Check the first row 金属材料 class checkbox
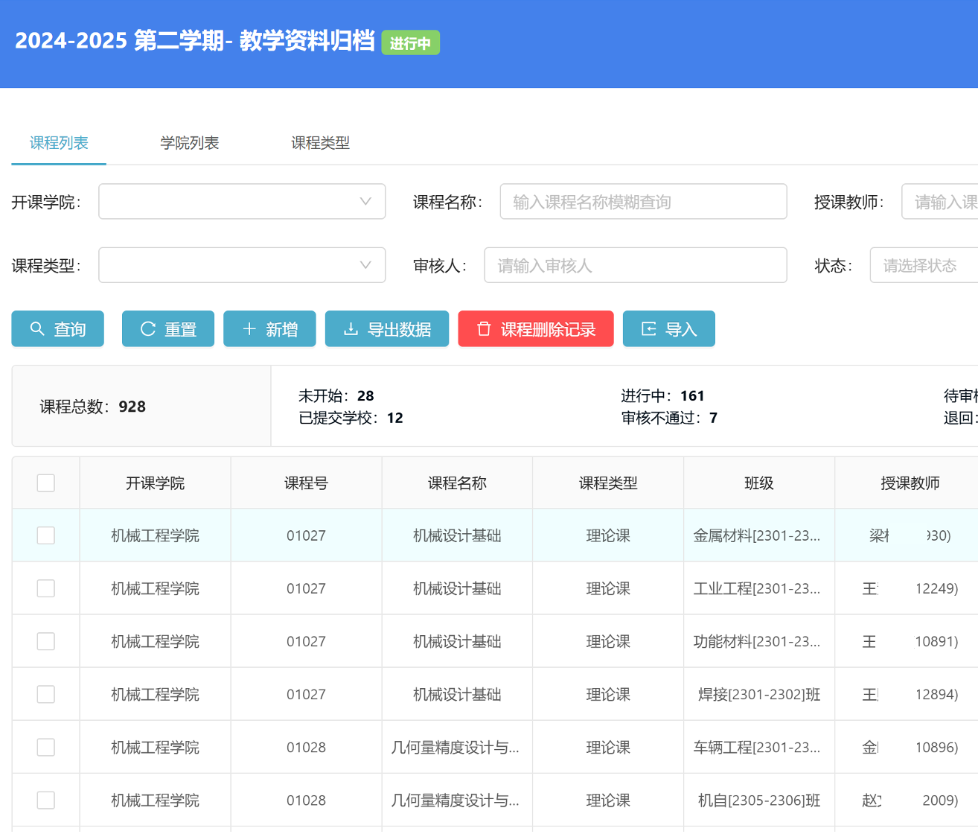This screenshot has width=978, height=837. [46, 535]
